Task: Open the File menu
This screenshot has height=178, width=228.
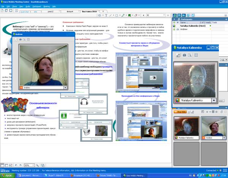Action: [x=3, y=6]
